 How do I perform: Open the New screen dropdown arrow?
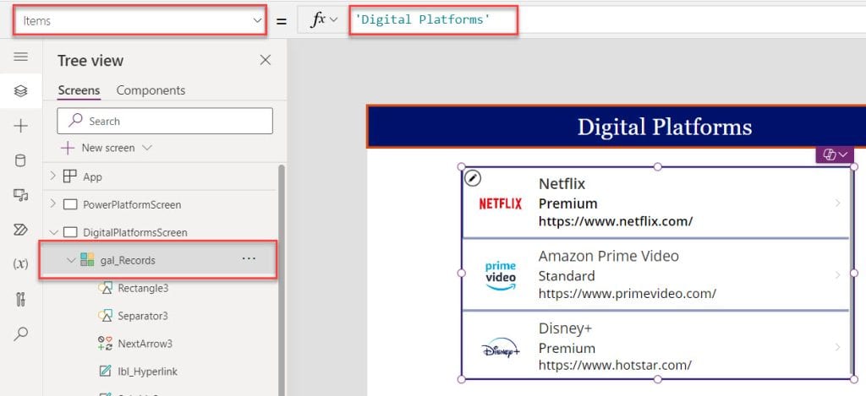147,148
